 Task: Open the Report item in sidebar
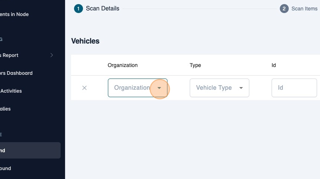[x=9, y=55]
